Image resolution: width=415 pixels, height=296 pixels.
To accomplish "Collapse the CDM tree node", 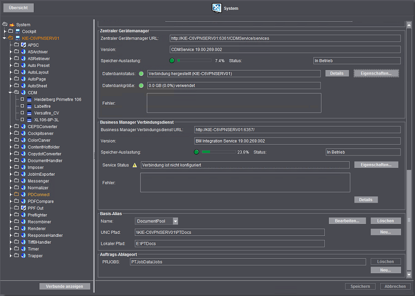I will (10, 93).
